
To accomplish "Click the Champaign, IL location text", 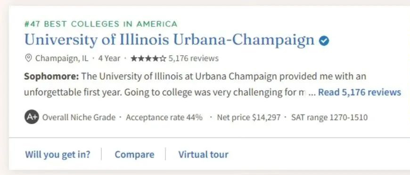I will coord(62,58).
